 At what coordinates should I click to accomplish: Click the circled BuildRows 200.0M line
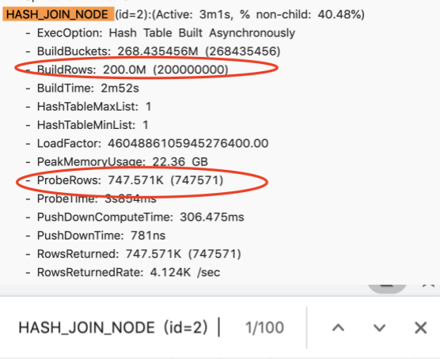point(133,70)
